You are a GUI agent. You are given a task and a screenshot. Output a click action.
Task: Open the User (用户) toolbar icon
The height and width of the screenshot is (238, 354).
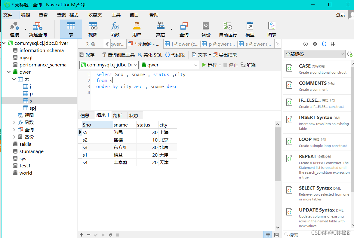137,29
